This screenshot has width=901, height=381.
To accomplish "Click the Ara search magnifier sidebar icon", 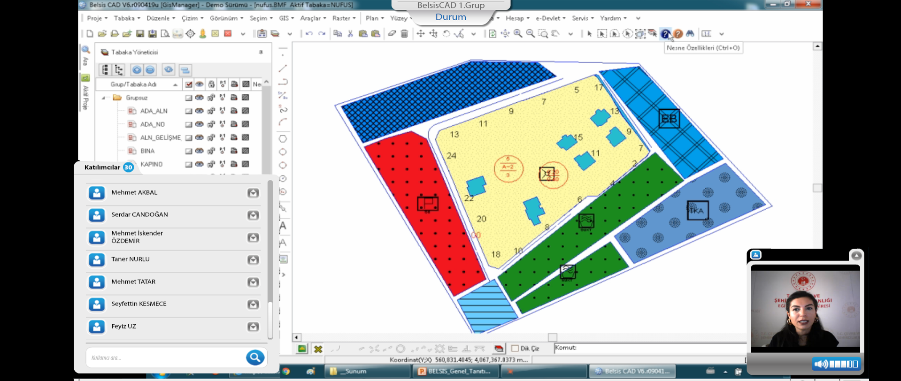I will click(x=86, y=50).
